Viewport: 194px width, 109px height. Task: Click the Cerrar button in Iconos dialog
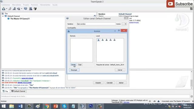click(x=120, y=70)
